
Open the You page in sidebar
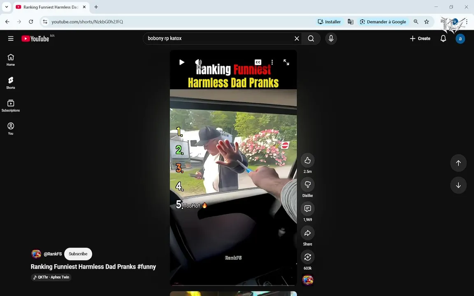[x=11, y=129]
